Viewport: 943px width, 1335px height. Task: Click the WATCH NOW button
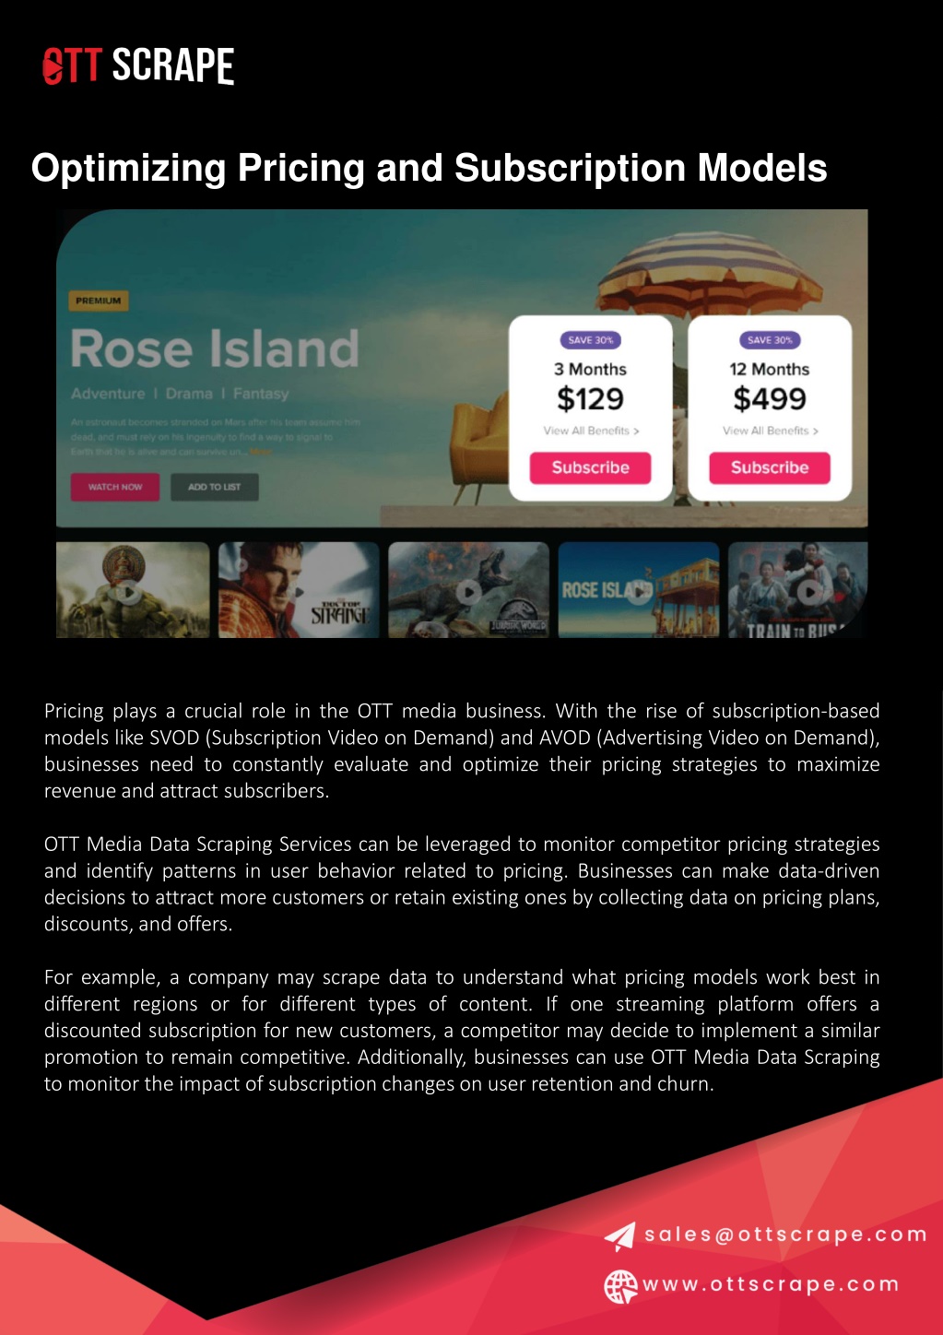115,487
